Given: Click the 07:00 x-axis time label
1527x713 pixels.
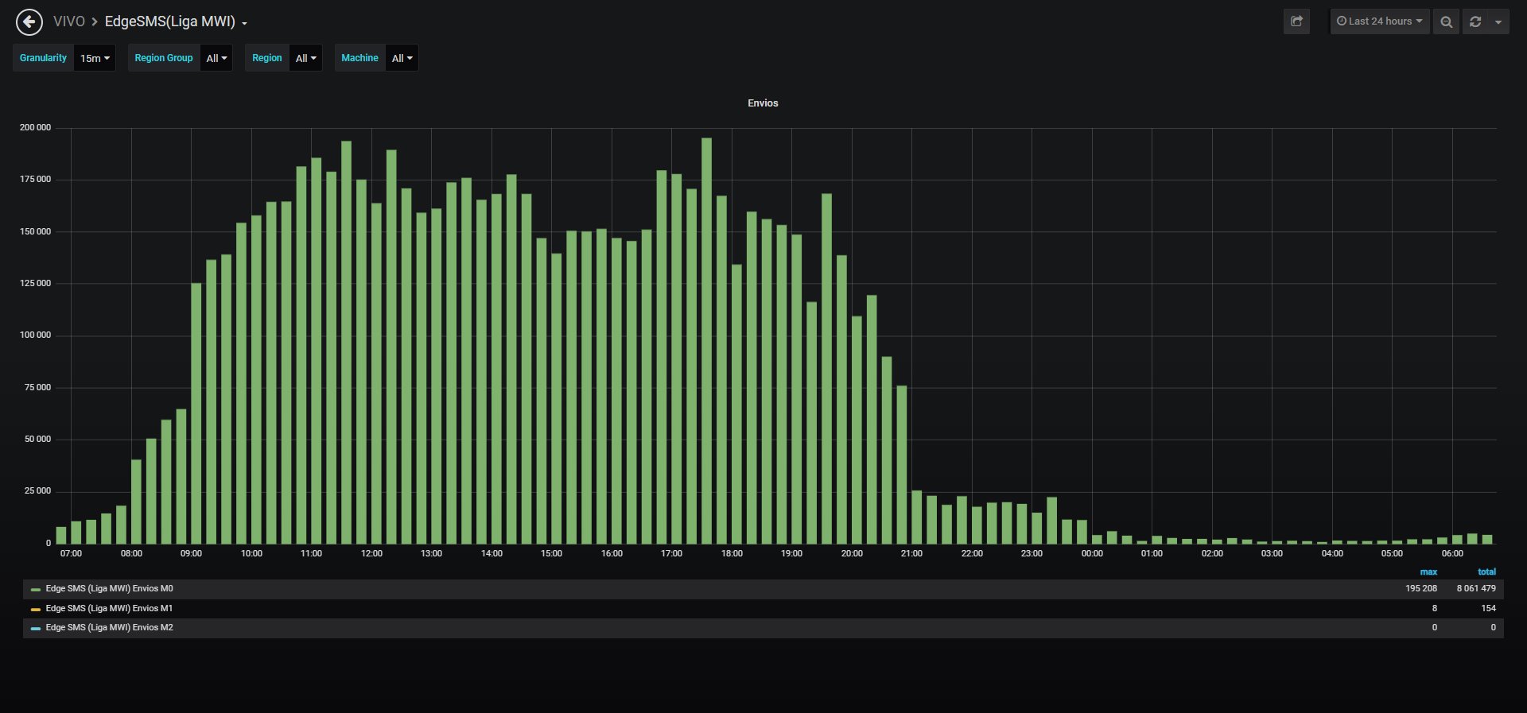Looking at the screenshot, I should point(71,554).
